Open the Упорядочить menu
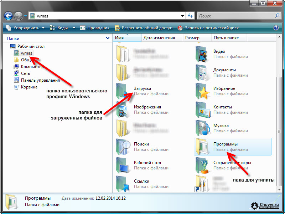This screenshot has width=285, height=214. tap(25, 28)
